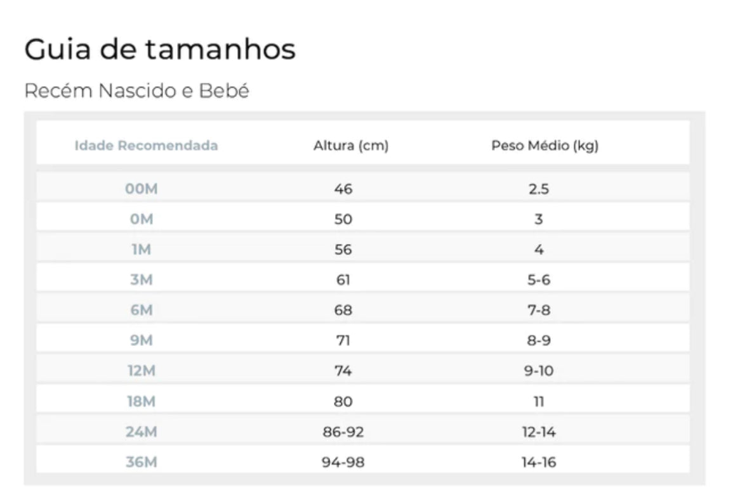Click the height value 86-92
Image resolution: width=740 pixels, height=500 pixels.
click(x=343, y=432)
